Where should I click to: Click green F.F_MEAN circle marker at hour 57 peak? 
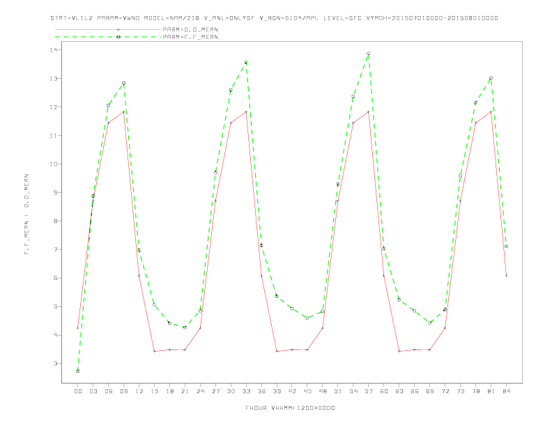click(369, 54)
